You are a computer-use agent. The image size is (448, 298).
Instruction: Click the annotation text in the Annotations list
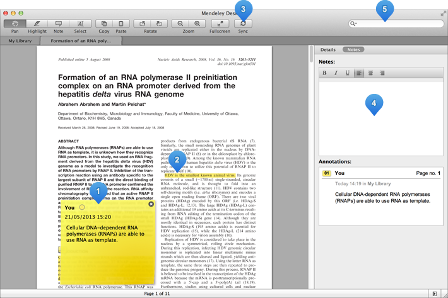(382, 198)
